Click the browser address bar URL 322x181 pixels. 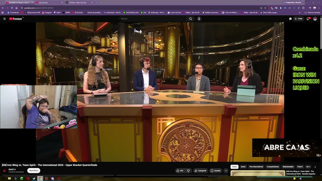click(x=39, y=8)
